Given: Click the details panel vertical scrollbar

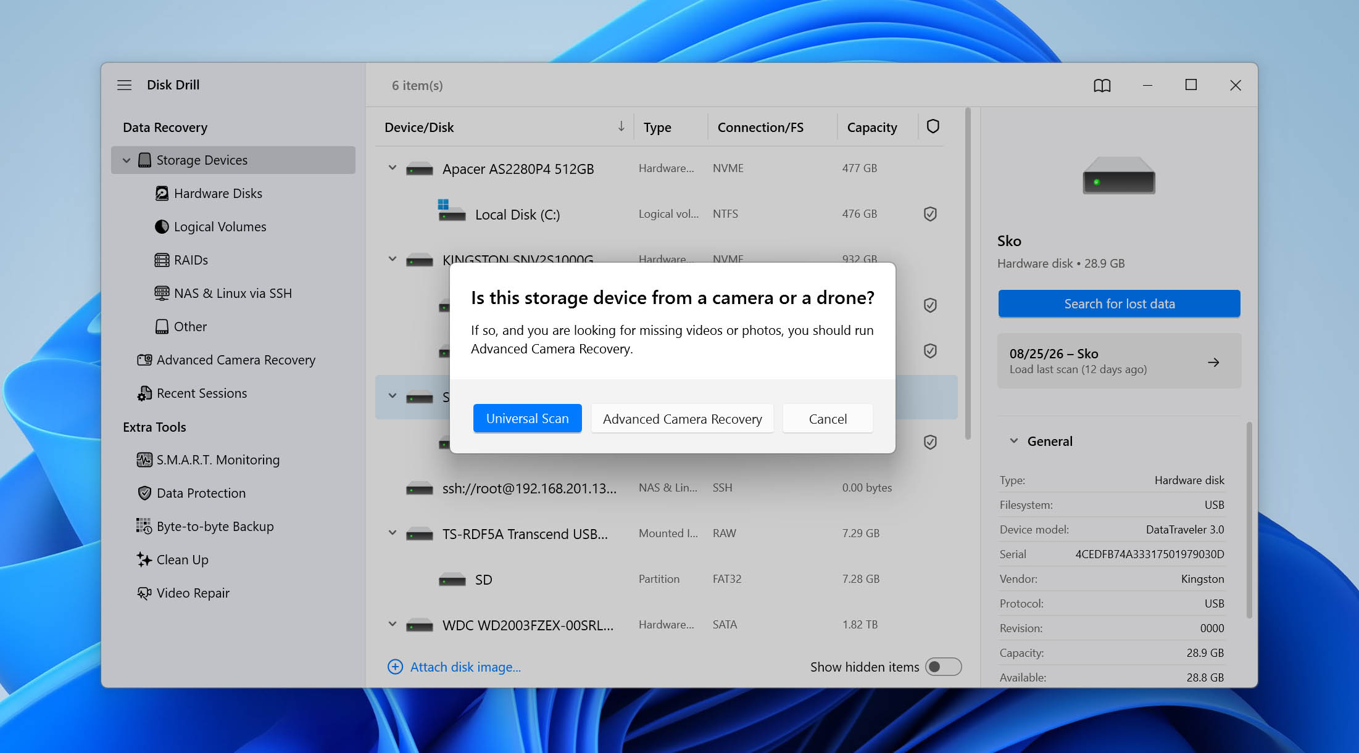Looking at the screenshot, I should coord(1249,520).
